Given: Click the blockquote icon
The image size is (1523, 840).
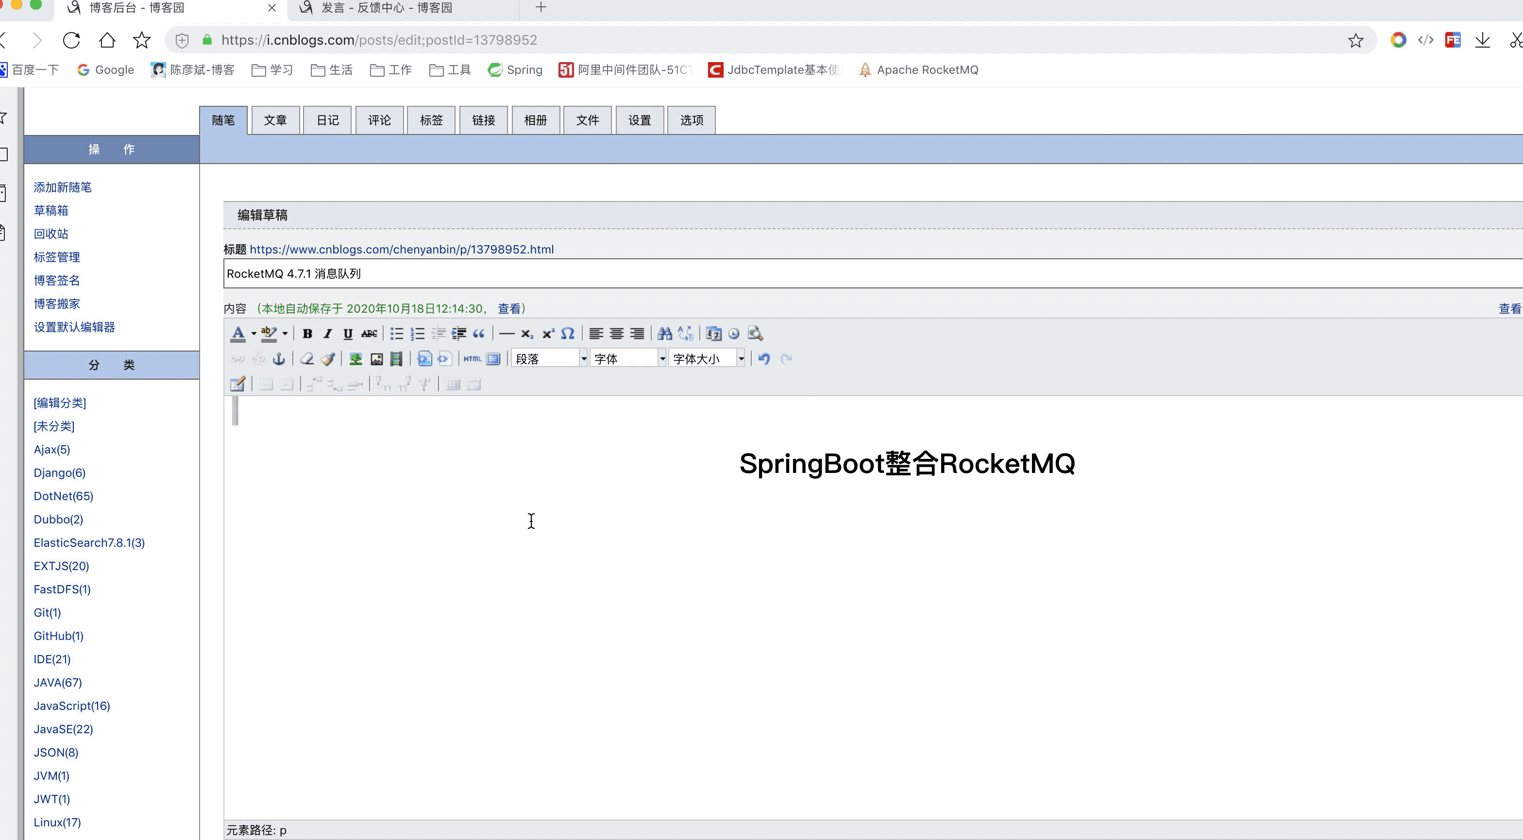Looking at the screenshot, I should [x=479, y=334].
